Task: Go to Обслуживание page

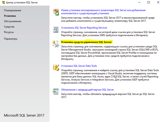Action: [x=13, y=21]
